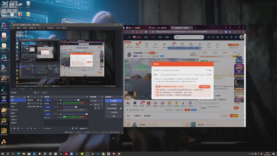Open source properties gear icon in Sources toolbar
This screenshot has height=156, width=277.
click(35, 128)
